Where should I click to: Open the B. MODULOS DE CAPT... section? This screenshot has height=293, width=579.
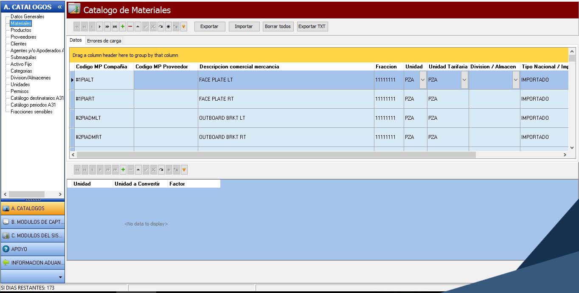coord(33,222)
